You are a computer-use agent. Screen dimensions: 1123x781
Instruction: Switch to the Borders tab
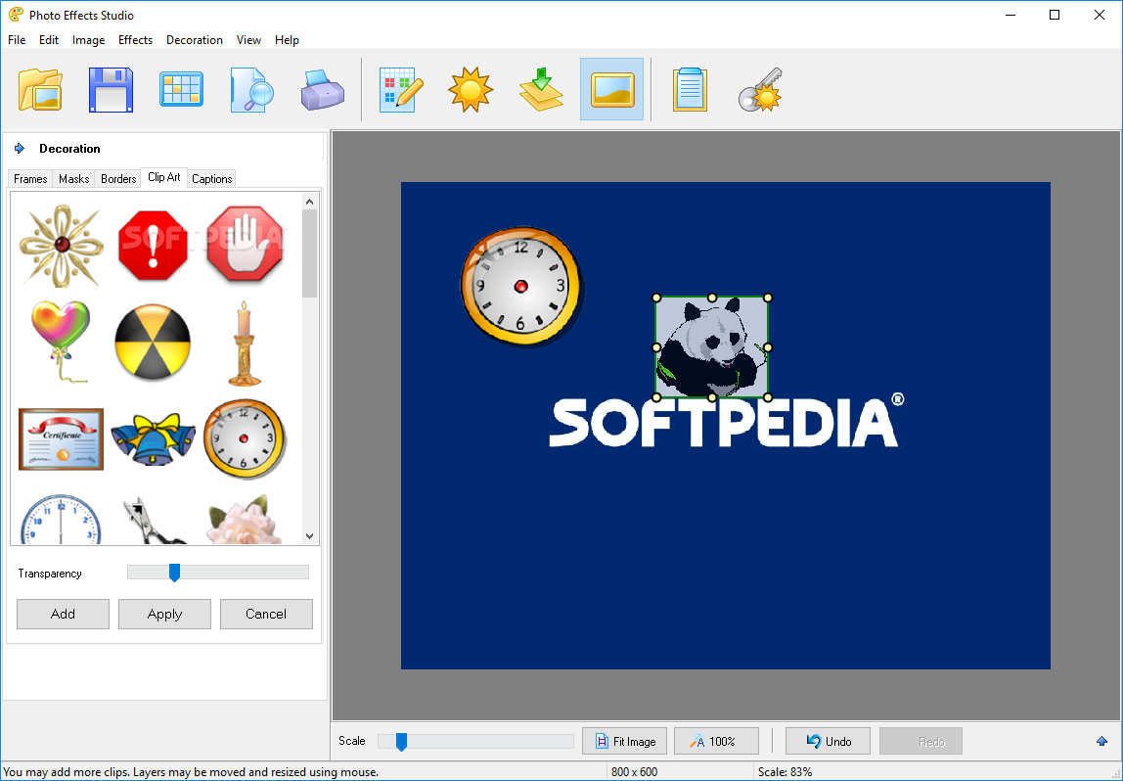(118, 179)
